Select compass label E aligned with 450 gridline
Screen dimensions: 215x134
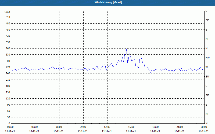[206, 30]
